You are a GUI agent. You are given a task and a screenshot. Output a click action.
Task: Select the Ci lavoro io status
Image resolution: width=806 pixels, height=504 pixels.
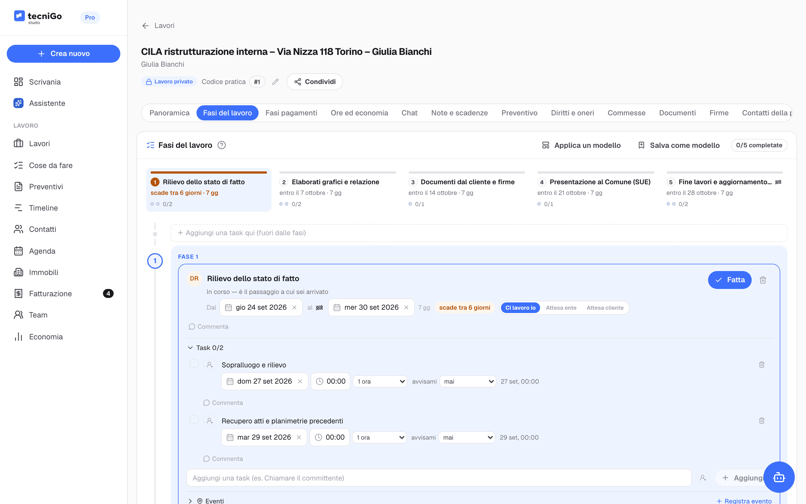pyautogui.click(x=520, y=308)
